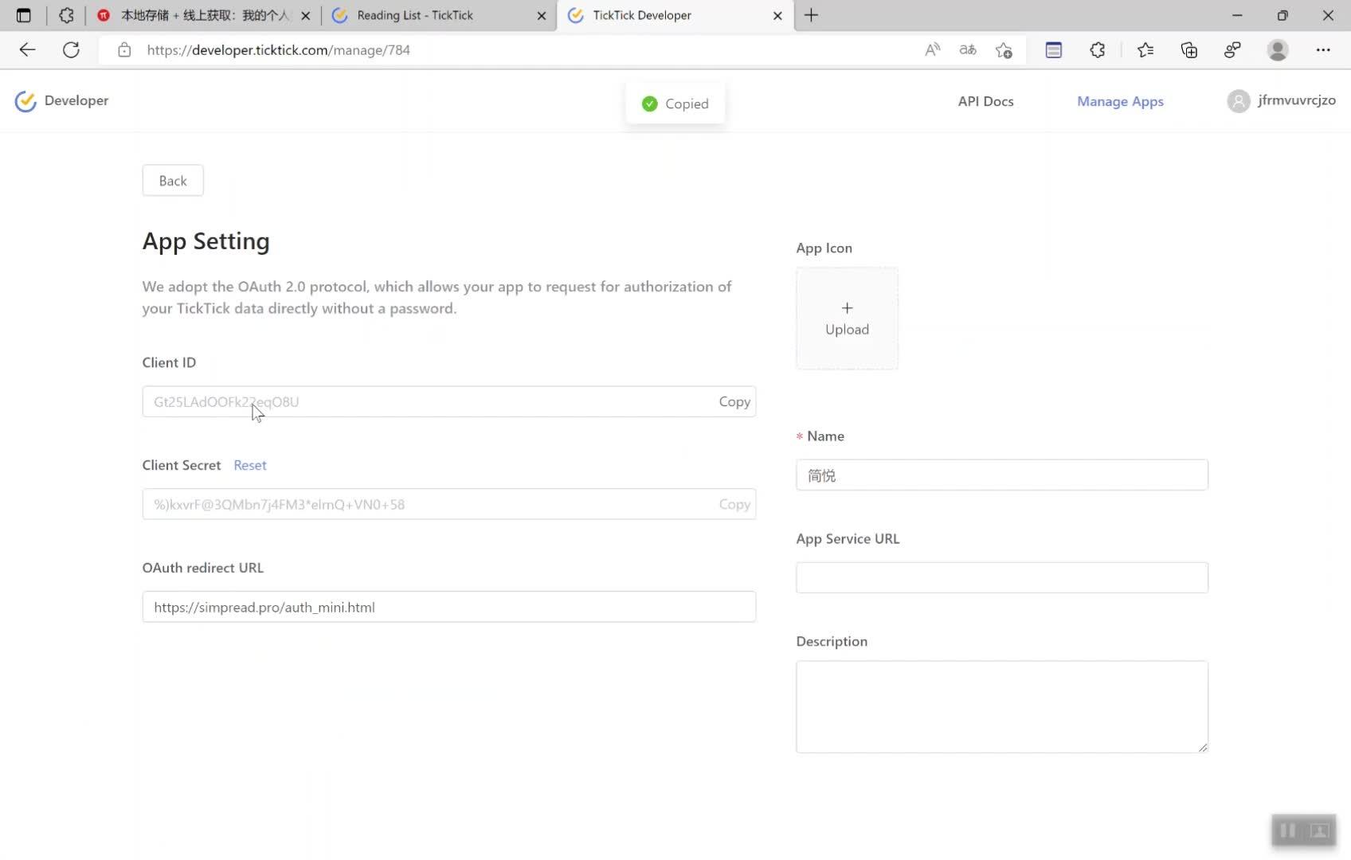Viewport: 1351px width, 860px height.
Task: Open the Favorites list icon
Action: (x=1145, y=50)
